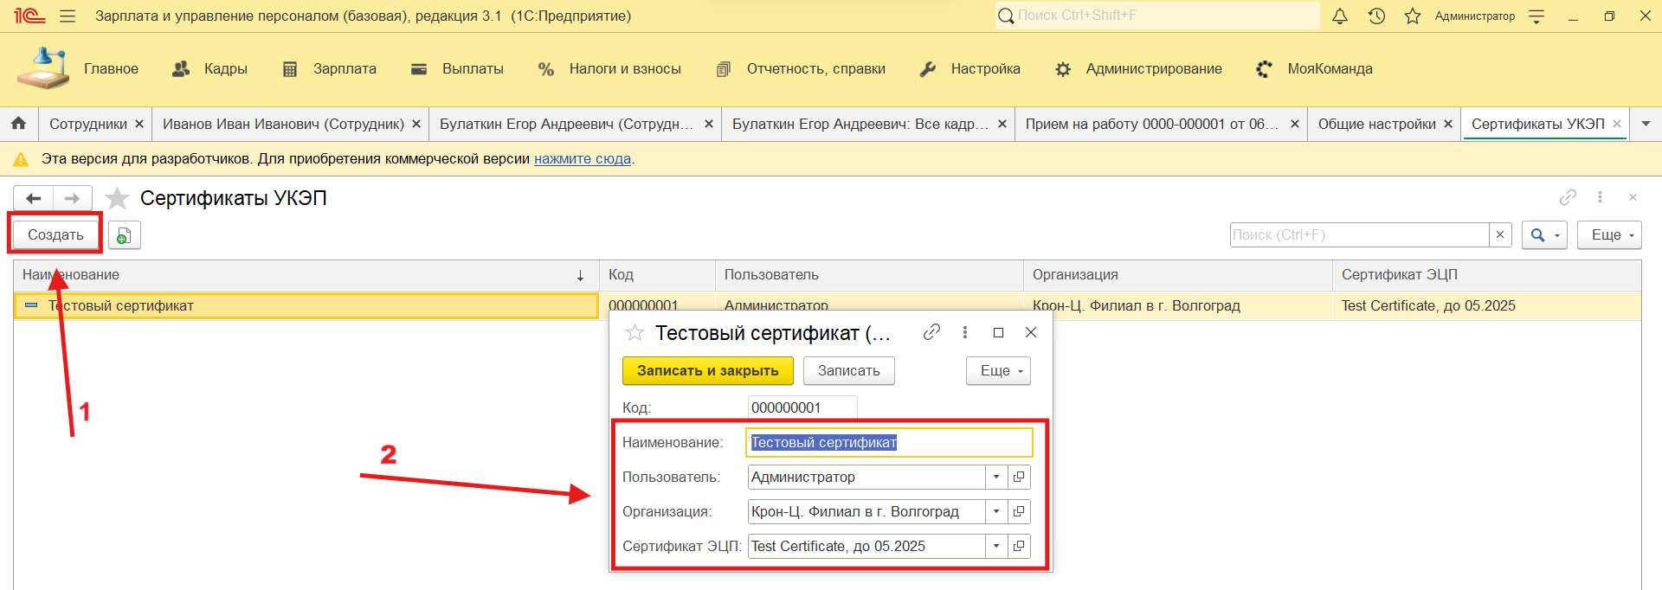Navigate back with the left arrow

pos(34,199)
